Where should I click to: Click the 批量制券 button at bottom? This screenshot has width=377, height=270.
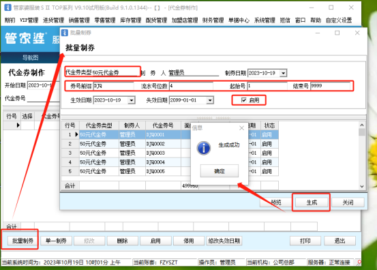click(23, 241)
